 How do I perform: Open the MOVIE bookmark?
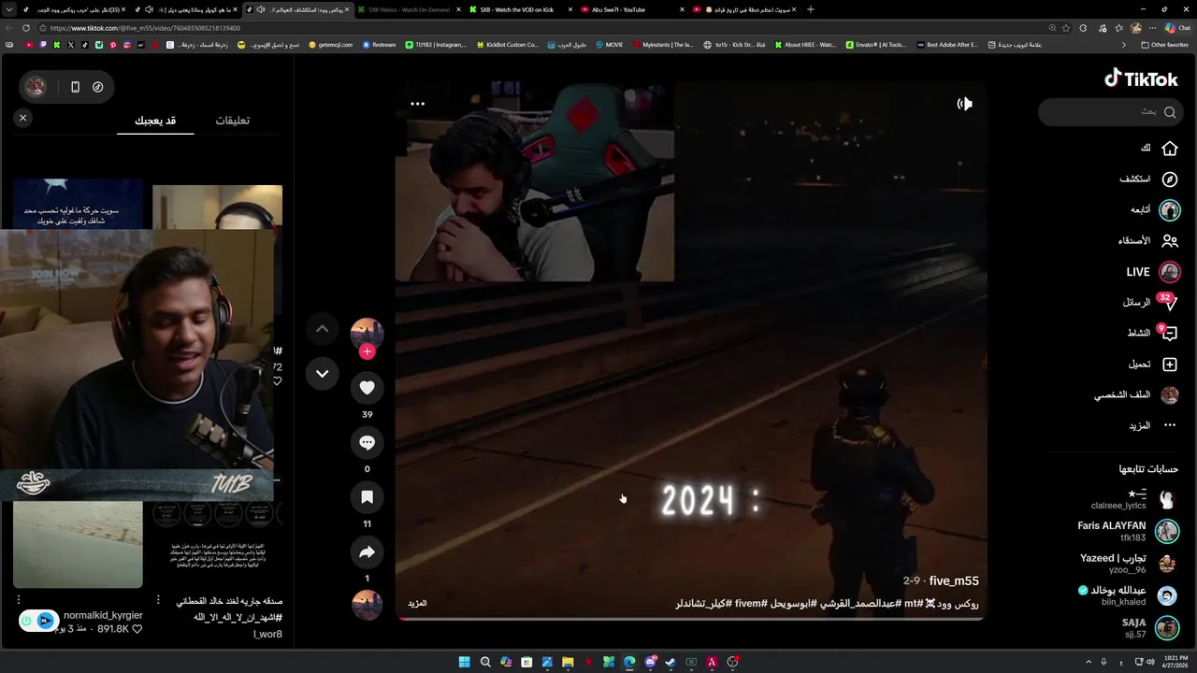[x=609, y=45]
